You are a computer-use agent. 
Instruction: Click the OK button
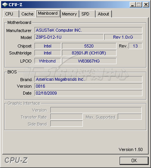point(134,161)
